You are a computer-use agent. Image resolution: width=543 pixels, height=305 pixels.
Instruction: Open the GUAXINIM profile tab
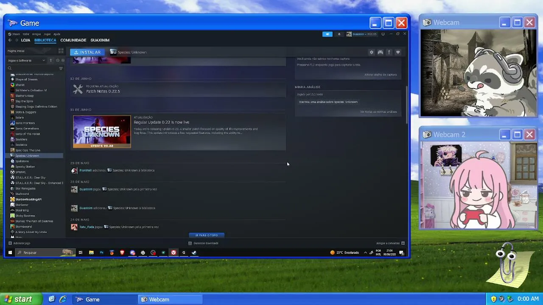click(x=100, y=40)
